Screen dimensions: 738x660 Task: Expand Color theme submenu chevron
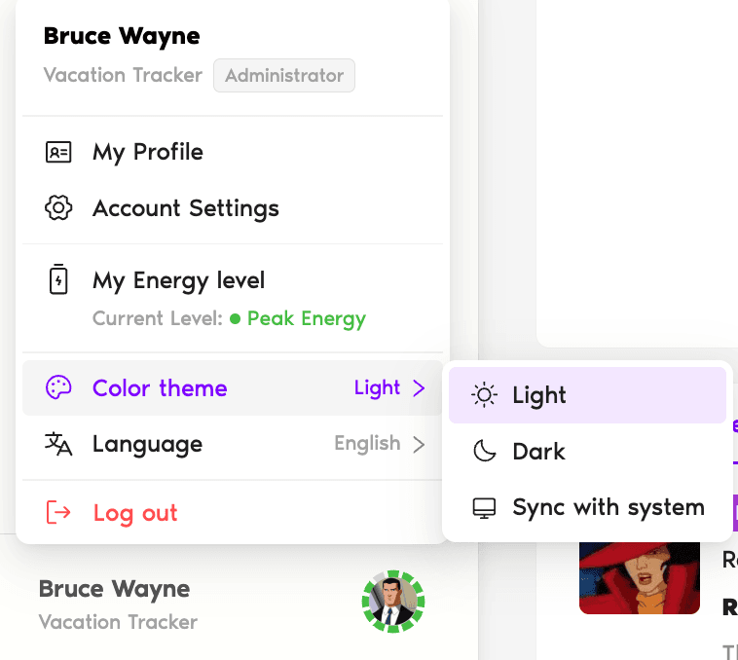tap(419, 388)
